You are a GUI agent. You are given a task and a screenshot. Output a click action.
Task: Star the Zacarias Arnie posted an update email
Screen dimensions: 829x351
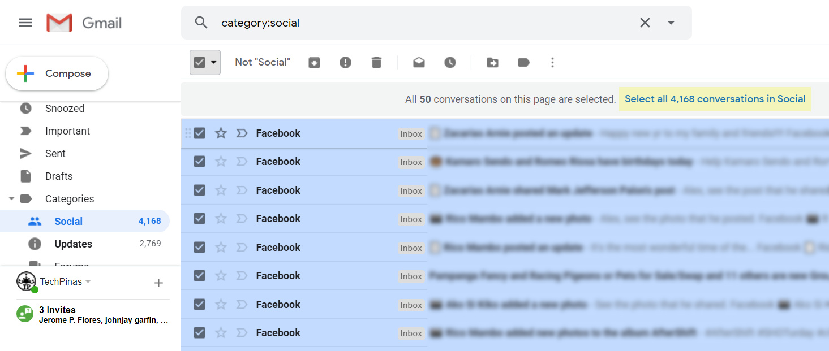(x=221, y=133)
